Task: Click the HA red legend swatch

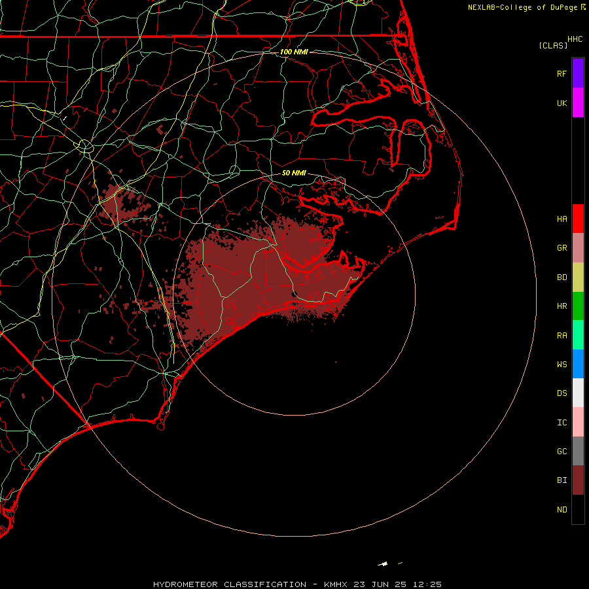Action: 578,219
